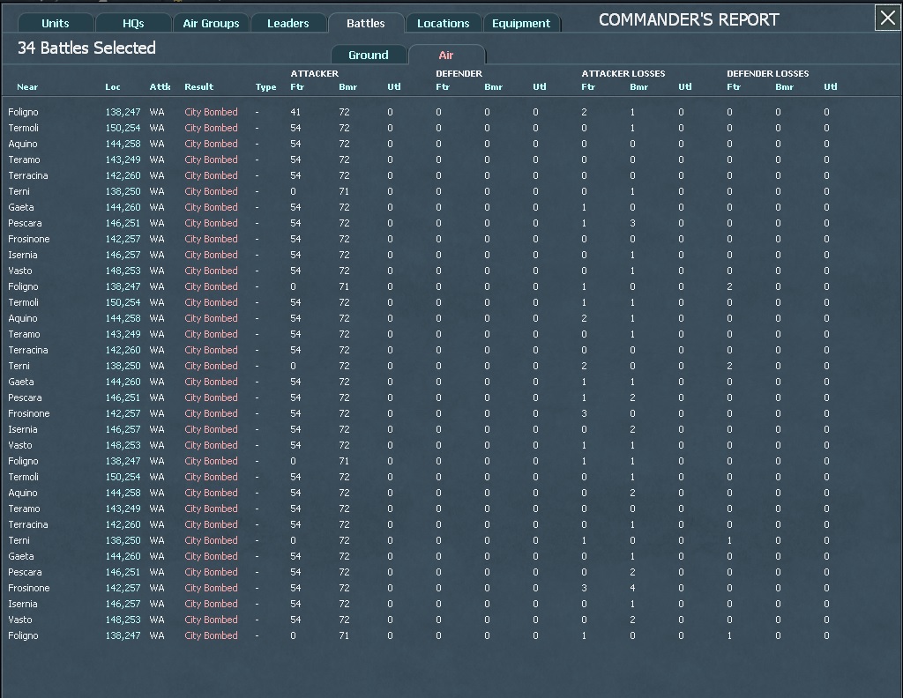Select the last Terracina battle name
The height and width of the screenshot is (698, 903).
click(x=27, y=524)
